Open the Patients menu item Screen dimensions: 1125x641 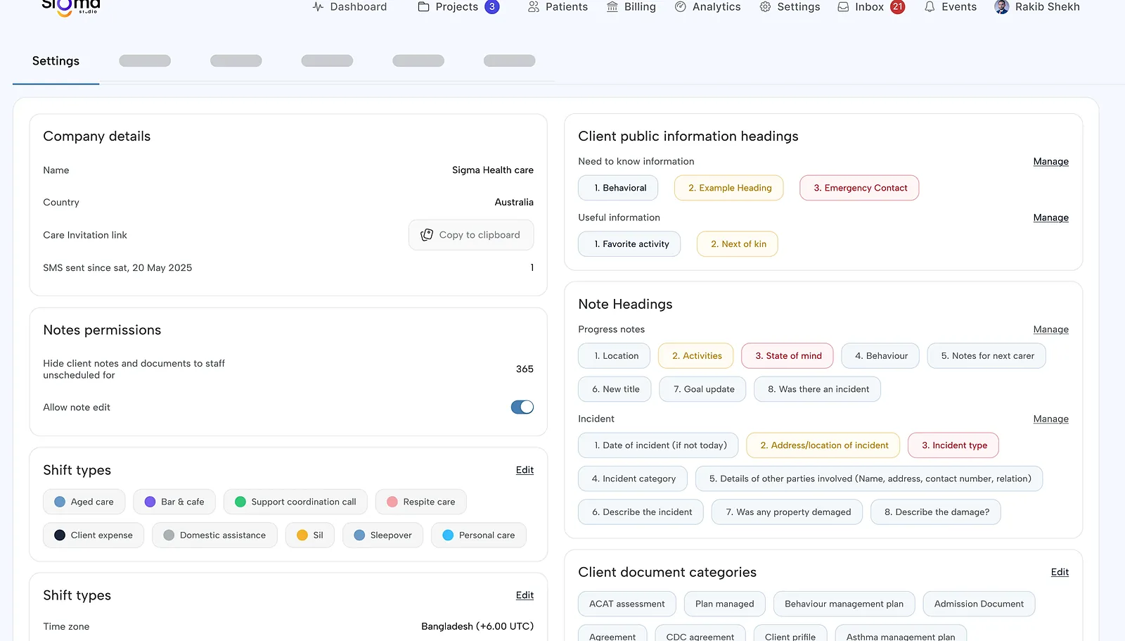pyautogui.click(x=558, y=7)
